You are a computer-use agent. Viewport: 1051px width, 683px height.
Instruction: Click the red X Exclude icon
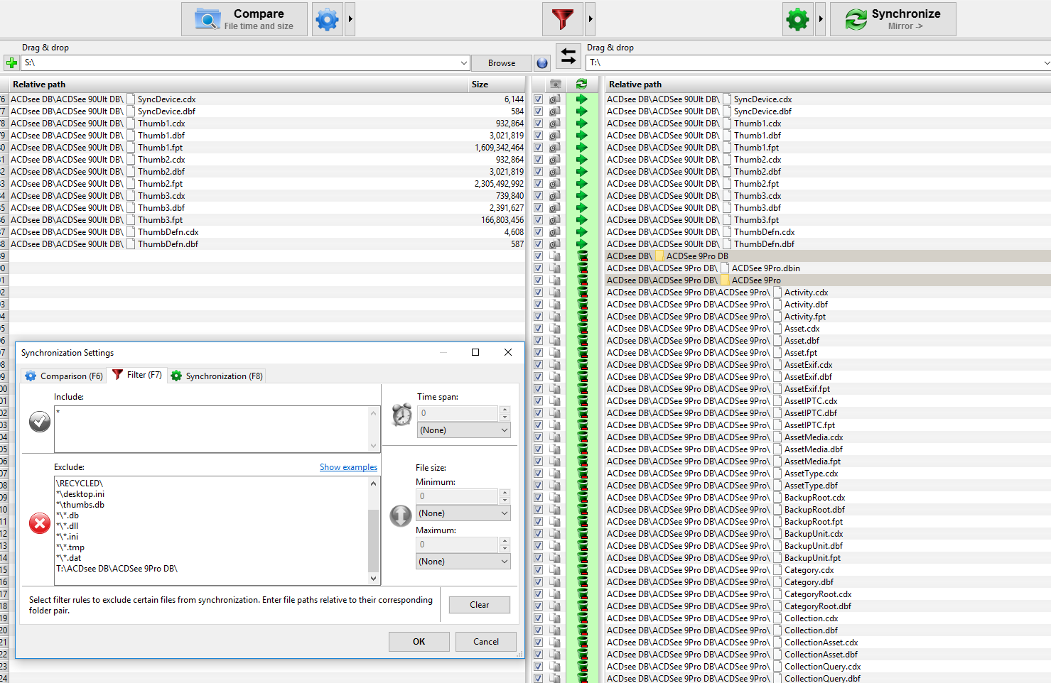40,524
